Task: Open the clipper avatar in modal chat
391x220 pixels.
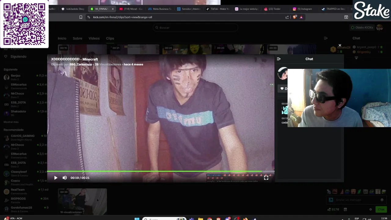Action: [x=283, y=74]
